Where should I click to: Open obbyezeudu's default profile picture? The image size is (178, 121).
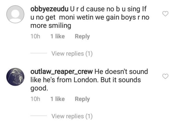(15, 14)
